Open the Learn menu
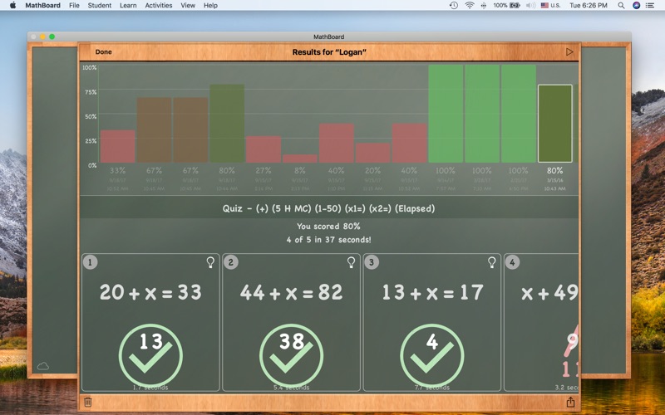 128,5
